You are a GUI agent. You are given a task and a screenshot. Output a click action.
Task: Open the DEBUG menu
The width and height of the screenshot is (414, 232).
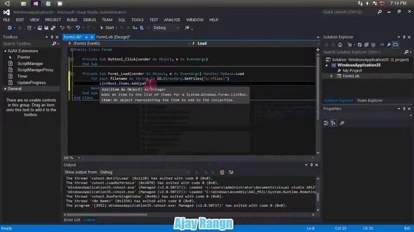point(89,20)
